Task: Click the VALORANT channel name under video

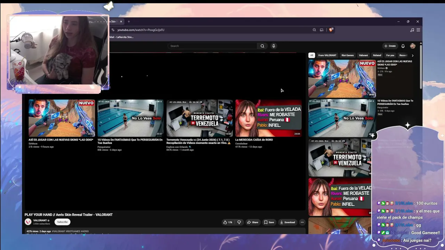Action: pos(40,220)
